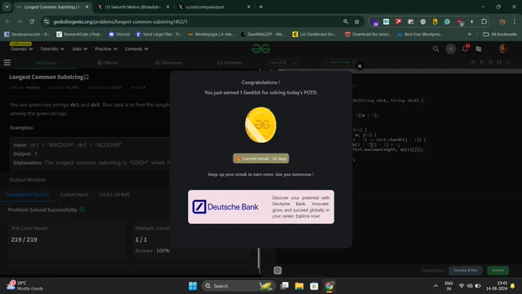
Task: Open the All Bookmarks folder
Action: [500, 35]
